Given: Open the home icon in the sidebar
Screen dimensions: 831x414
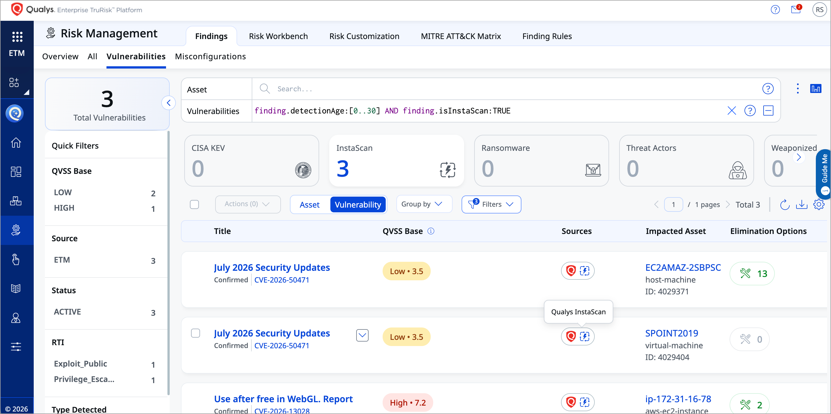Looking at the screenshot, I should tap(16, 142).
